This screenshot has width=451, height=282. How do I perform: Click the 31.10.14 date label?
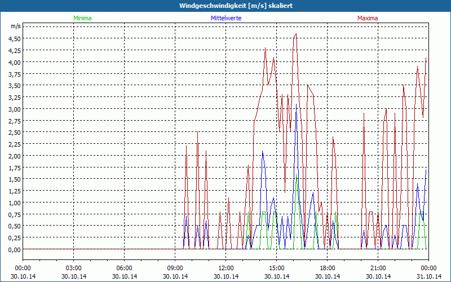428,276
